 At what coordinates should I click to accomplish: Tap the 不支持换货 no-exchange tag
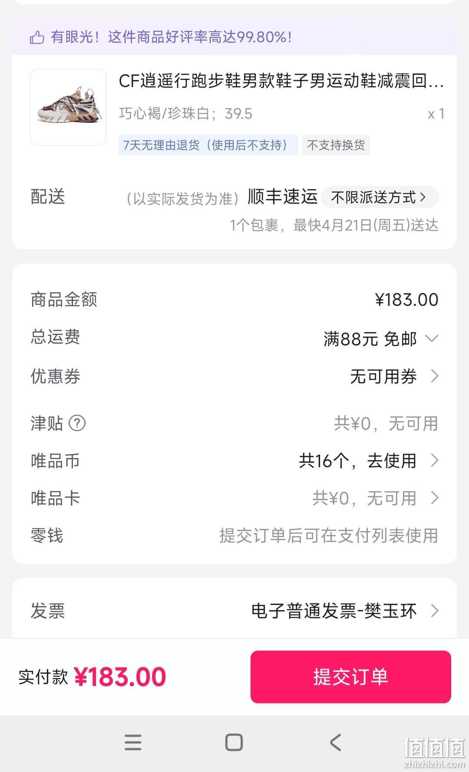pyautogui.click(x=336, y=145)
